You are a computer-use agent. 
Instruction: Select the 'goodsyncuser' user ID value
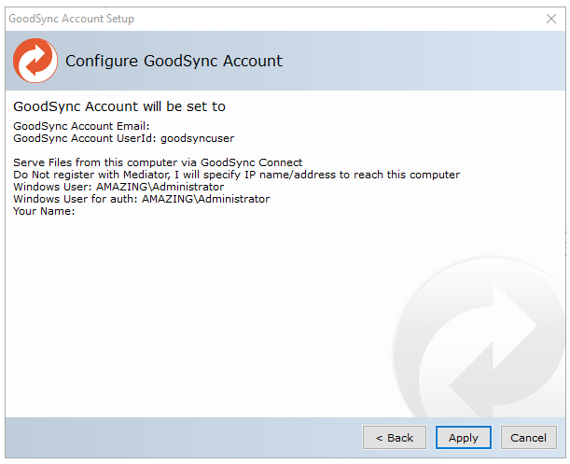[198, 137]
